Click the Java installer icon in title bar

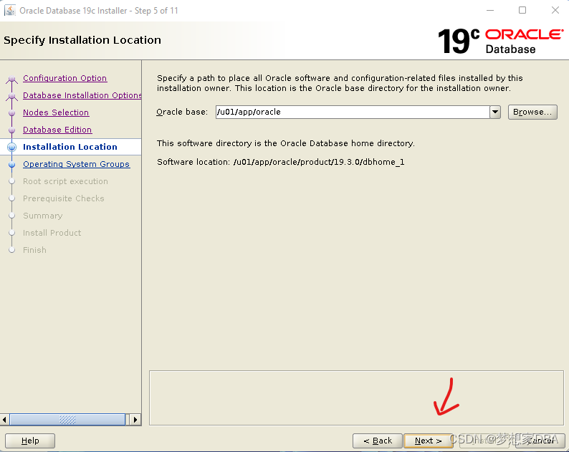click(10, 11)
